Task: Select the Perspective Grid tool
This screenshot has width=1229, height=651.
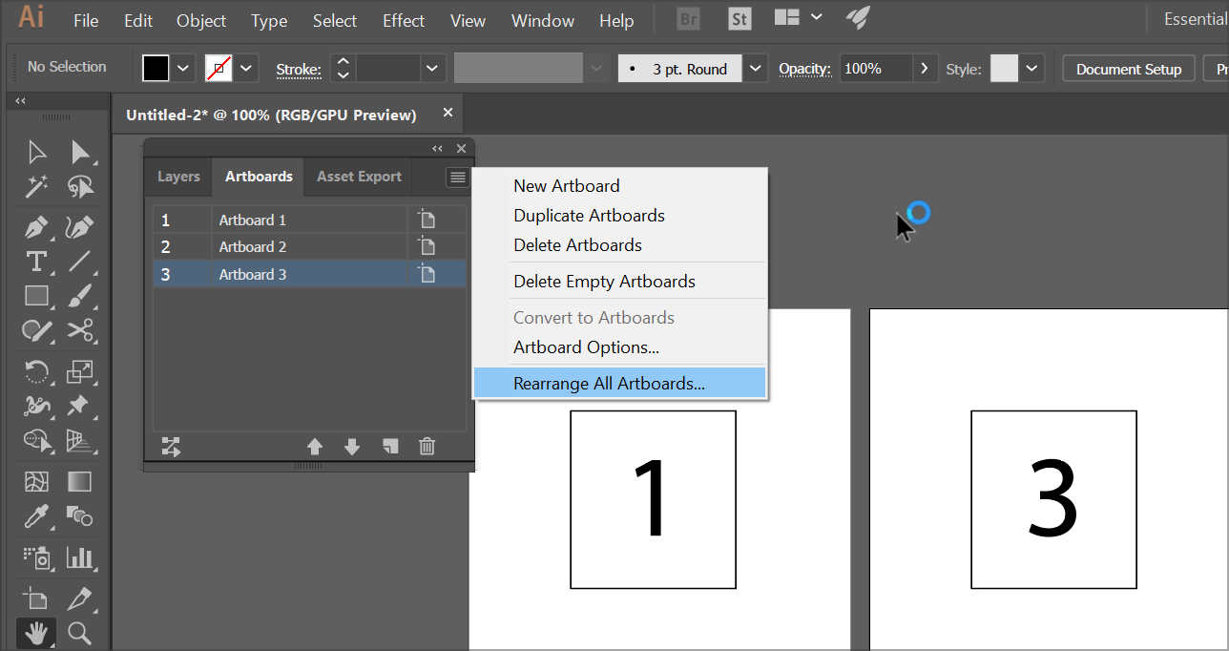Action: tap(80, 440)
